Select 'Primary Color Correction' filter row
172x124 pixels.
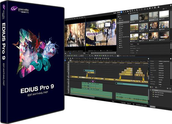pyautogui.click(x=159, y=93)
